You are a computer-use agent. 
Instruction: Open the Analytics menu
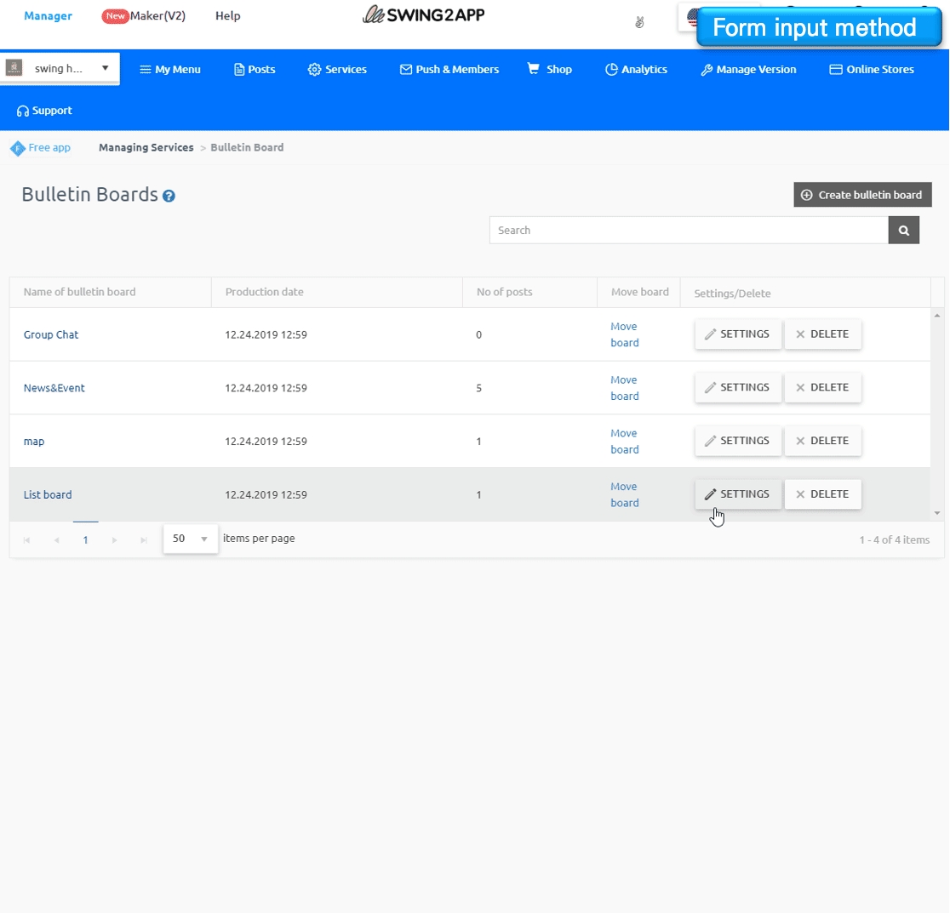[x=636, y=70]
